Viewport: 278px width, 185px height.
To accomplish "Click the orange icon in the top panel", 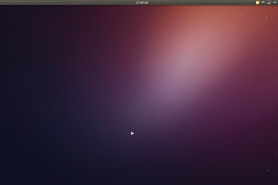I will (257, 2).
